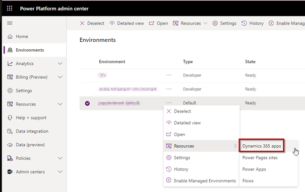The image size is (305, 192).
Task: Open Help + support headset icon
Action: tap(10, 118)
